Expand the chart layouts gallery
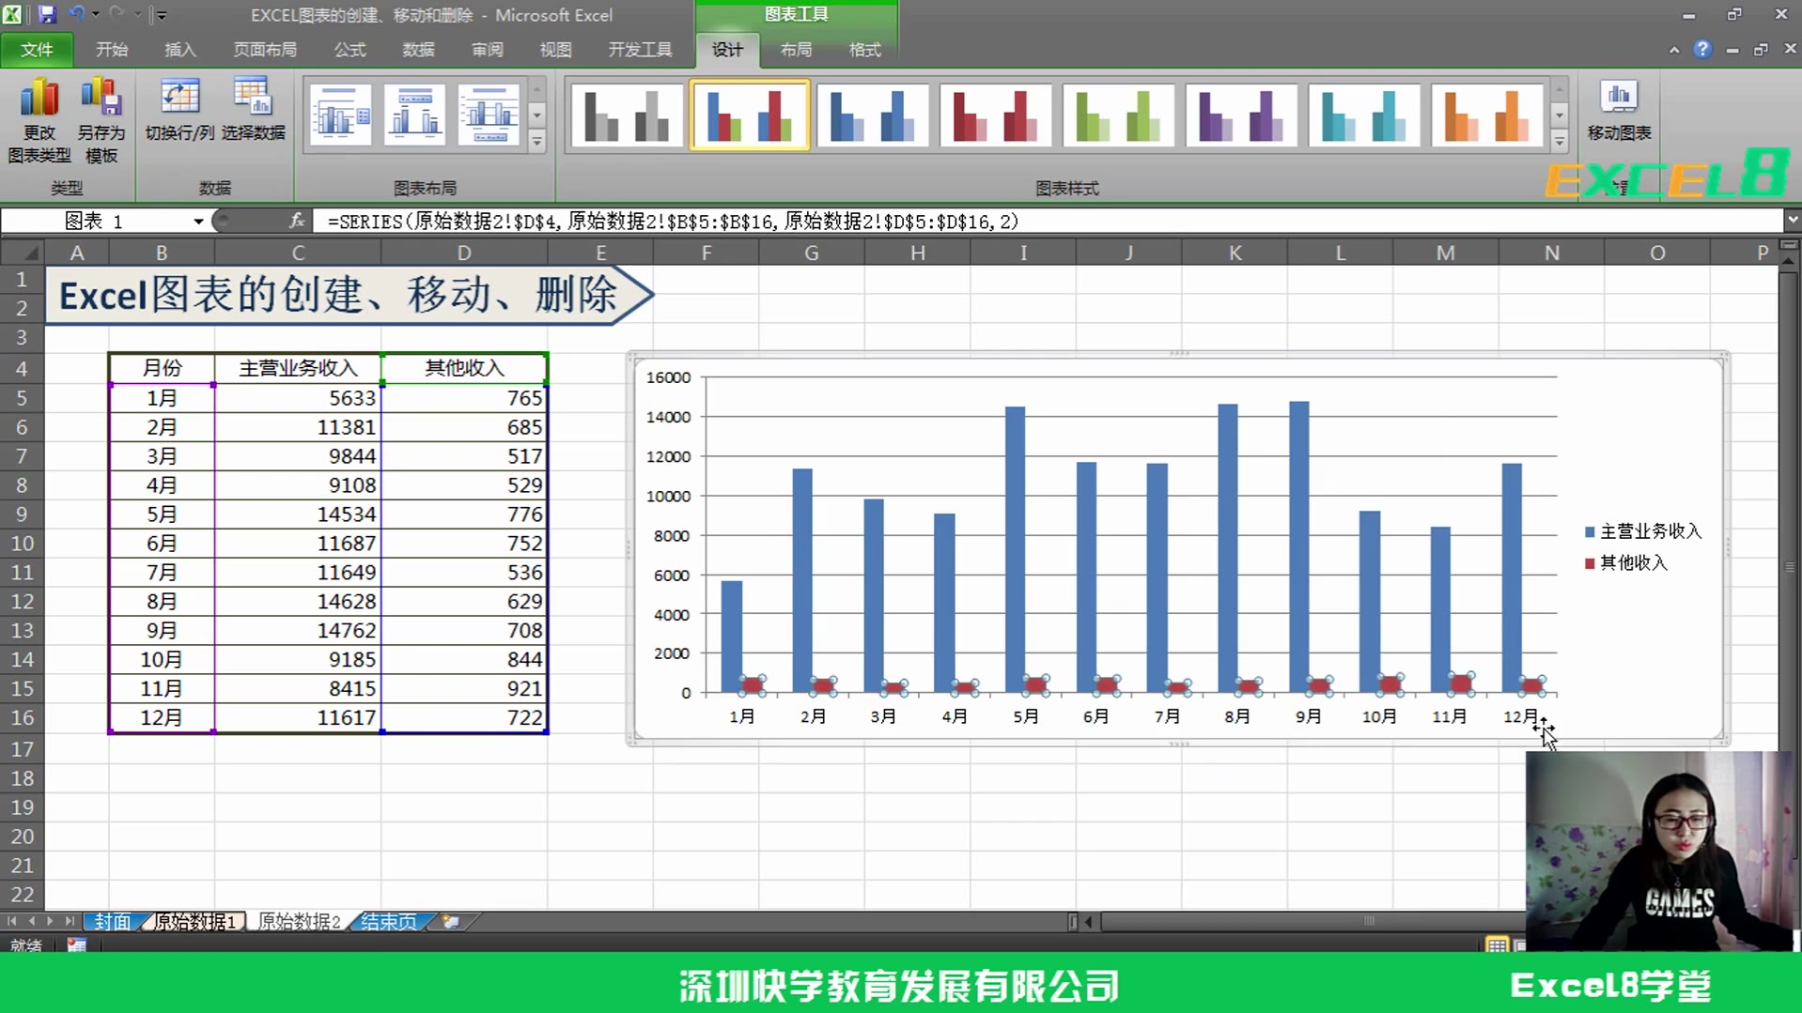Viewport: 1802px width, 1013px height. point(536,142)
